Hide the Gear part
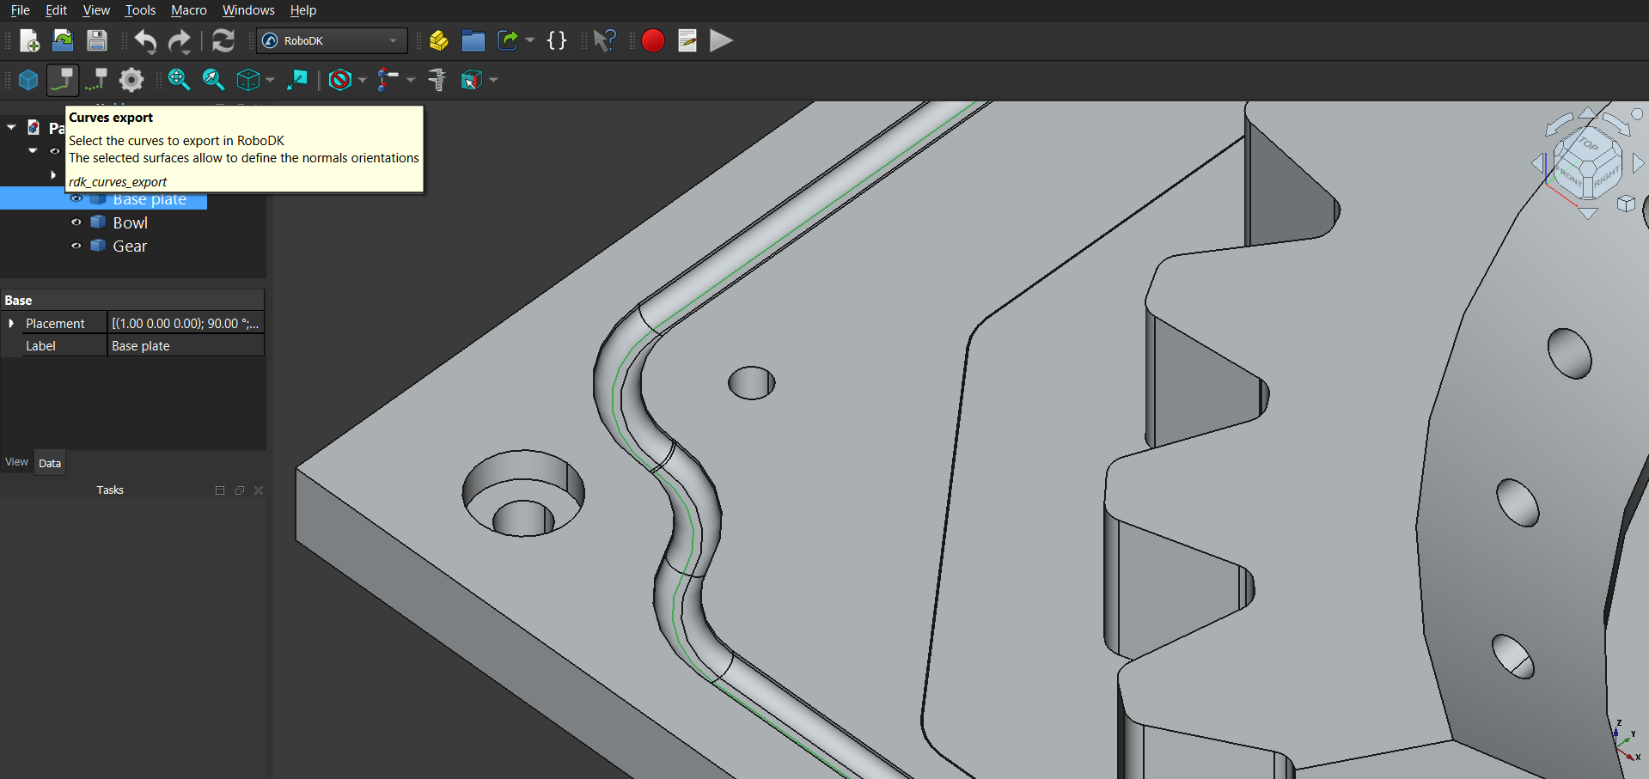This screenshot has height=779, width=1649. coord(76,246)
